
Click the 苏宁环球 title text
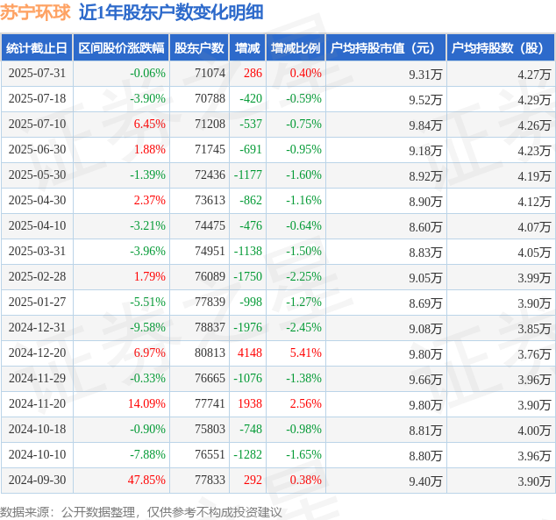(x=35, y=13)
